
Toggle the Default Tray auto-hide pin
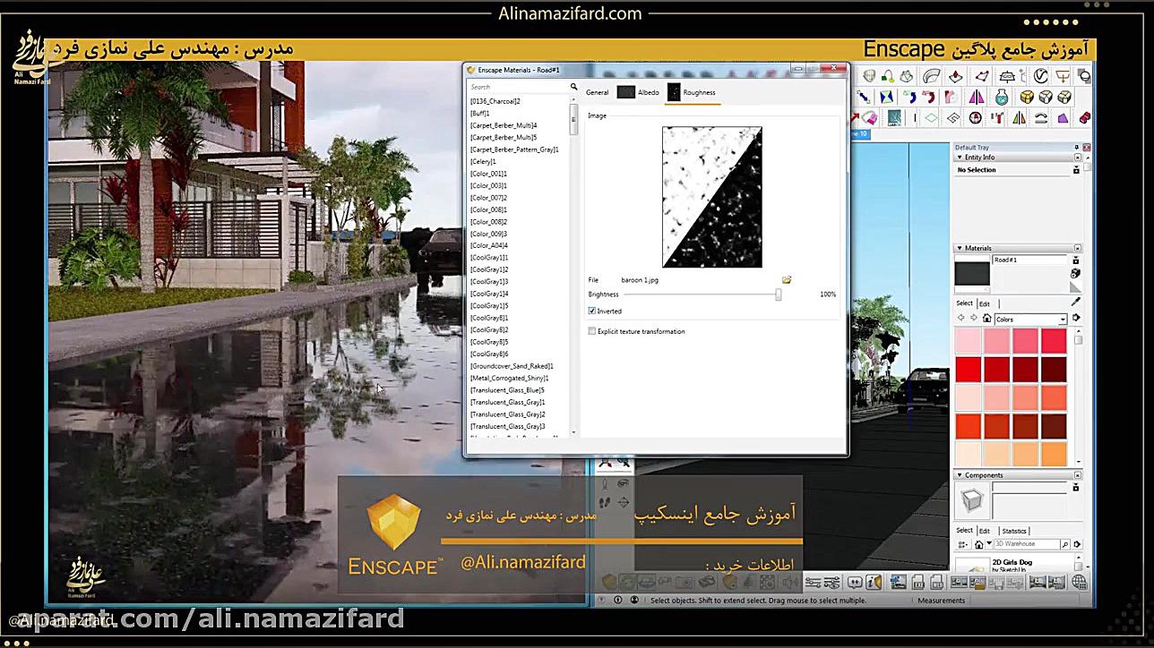tap(1077, 146)
